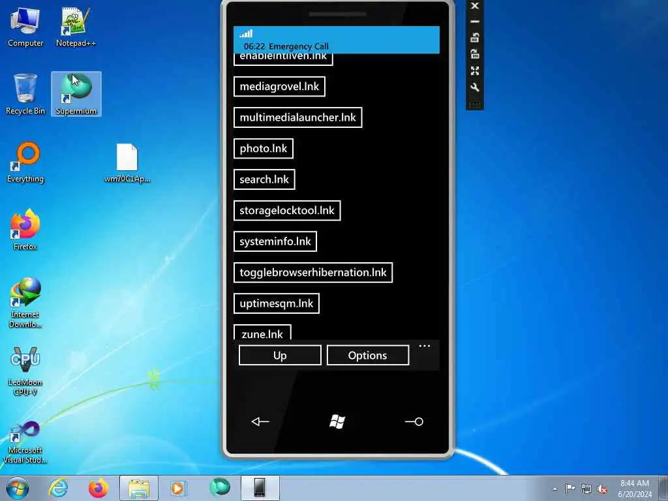Rotate emulator left with toolbar icon
This screenshot has height=501, width=668.
pos(475,37)
